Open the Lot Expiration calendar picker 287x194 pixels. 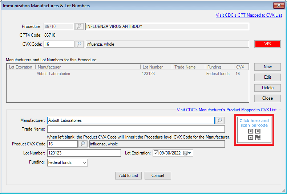tap(187, 153)
